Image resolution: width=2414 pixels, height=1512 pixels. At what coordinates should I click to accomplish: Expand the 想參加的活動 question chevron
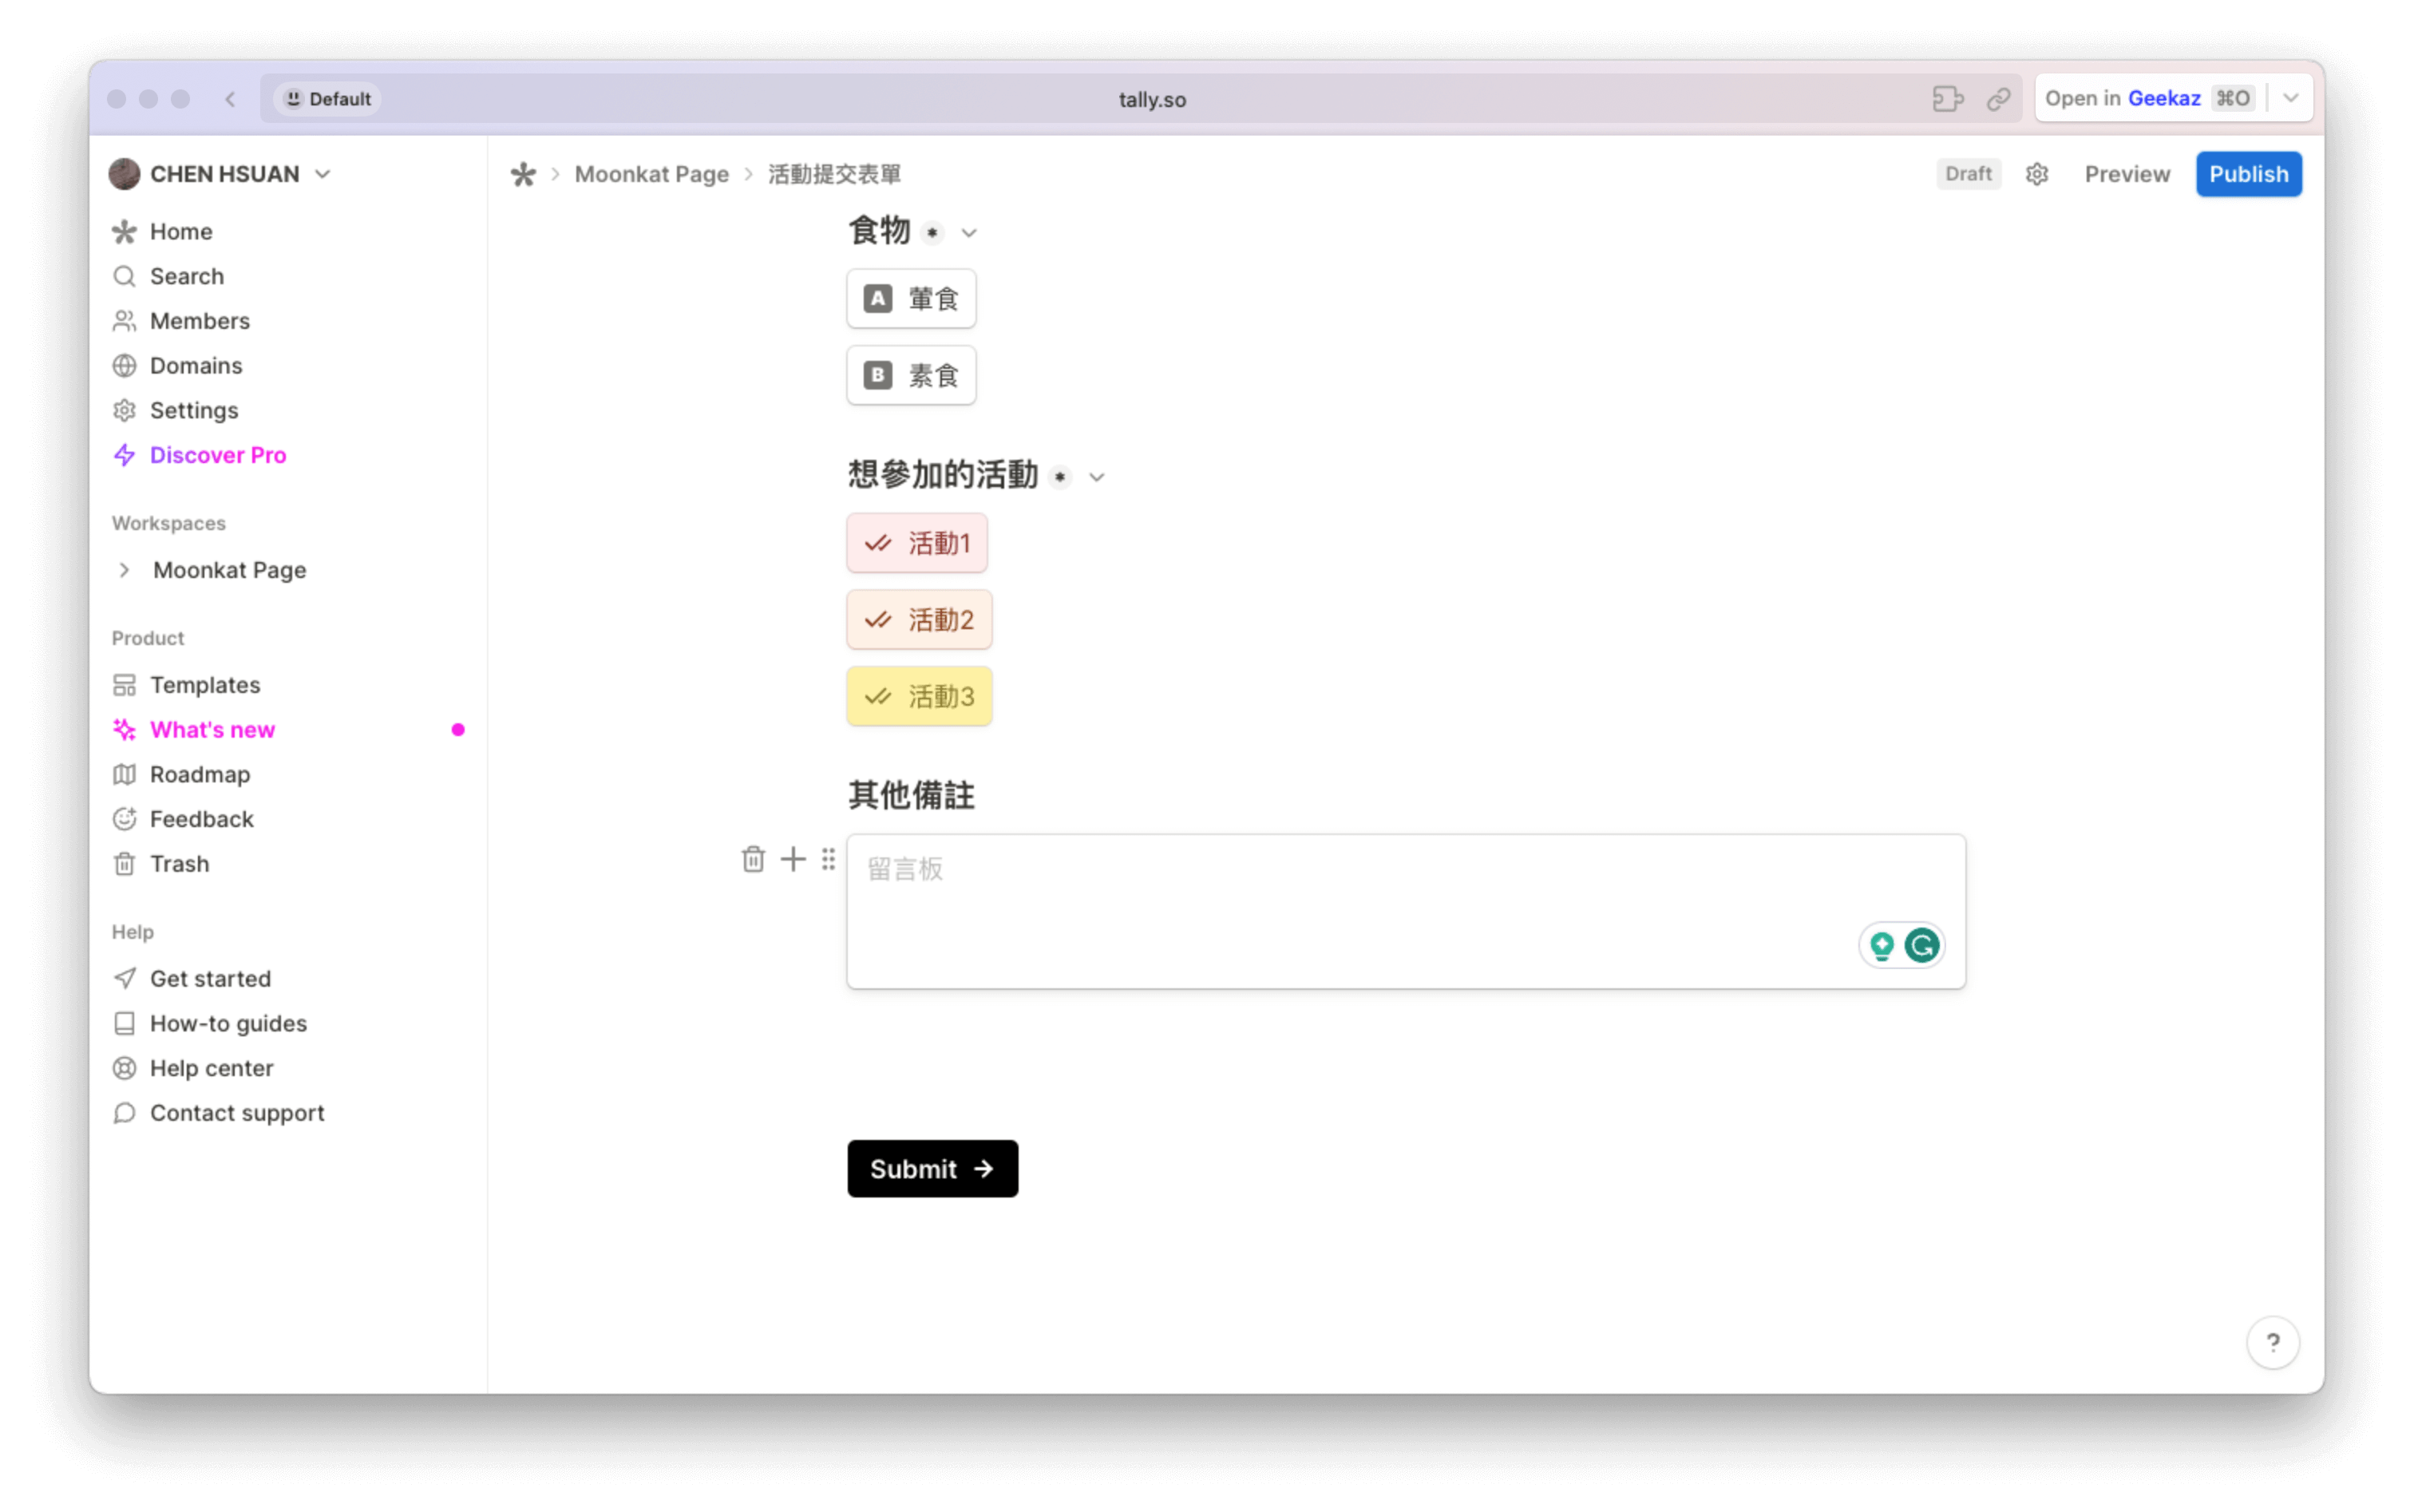[1096, 477]
